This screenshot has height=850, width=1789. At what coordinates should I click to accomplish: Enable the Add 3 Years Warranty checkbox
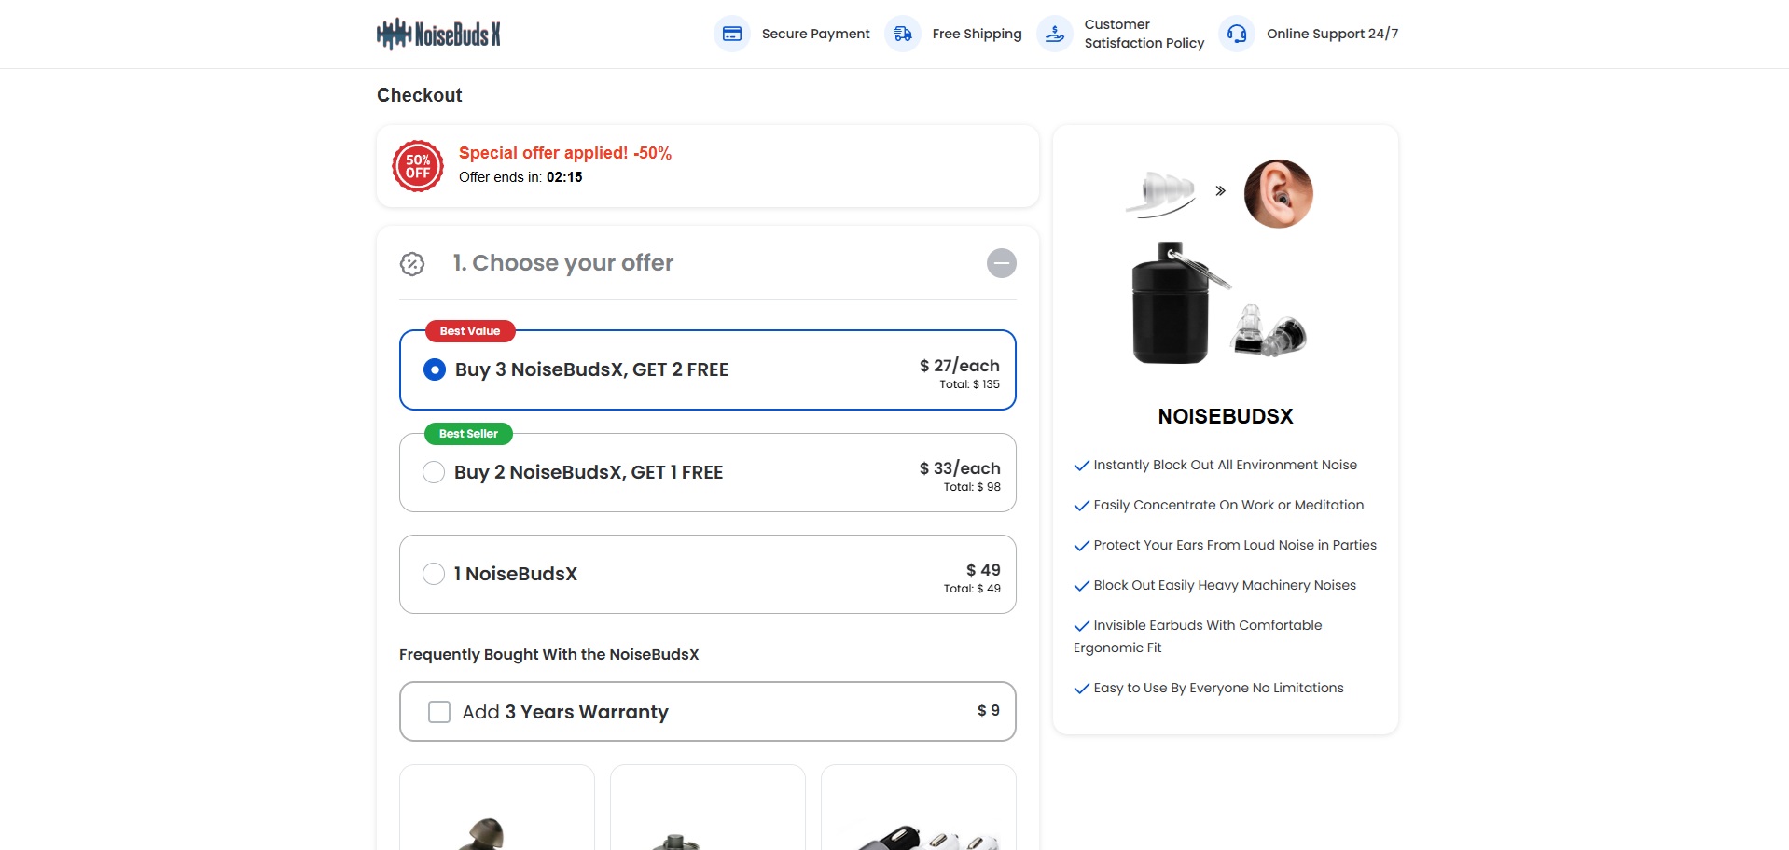tap(439, 712)
